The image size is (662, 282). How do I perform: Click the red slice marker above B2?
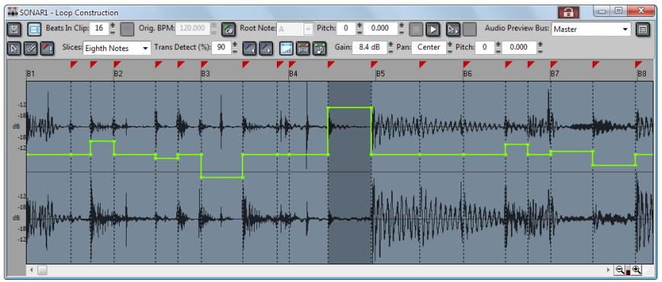[x=117, y=64]
